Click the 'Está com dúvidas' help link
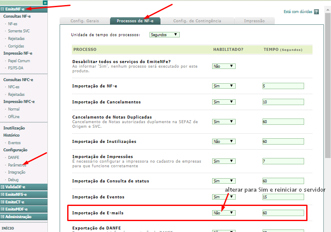 [298, 12]
